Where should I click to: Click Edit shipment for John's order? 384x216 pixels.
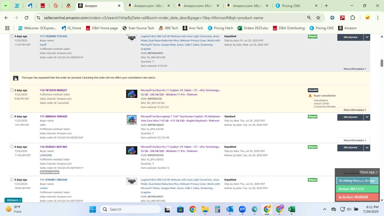point(350,117)
